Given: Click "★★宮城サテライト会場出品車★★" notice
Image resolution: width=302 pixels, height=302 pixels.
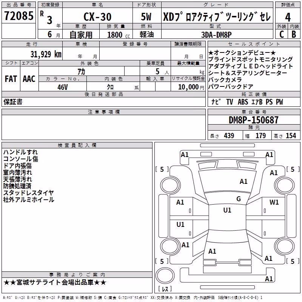Looking at the screenshot, I should [55, 282].
